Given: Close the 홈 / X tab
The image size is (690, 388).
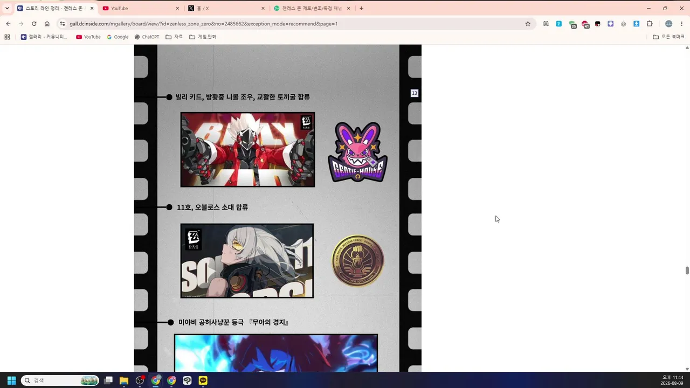Looking at the screenshot, I should click(263, 9).
